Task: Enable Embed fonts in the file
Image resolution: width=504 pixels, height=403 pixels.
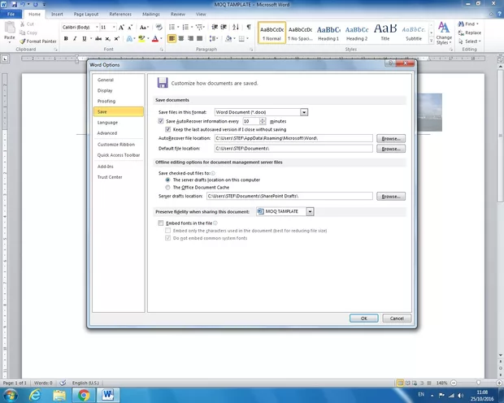Action: (161, 223)
